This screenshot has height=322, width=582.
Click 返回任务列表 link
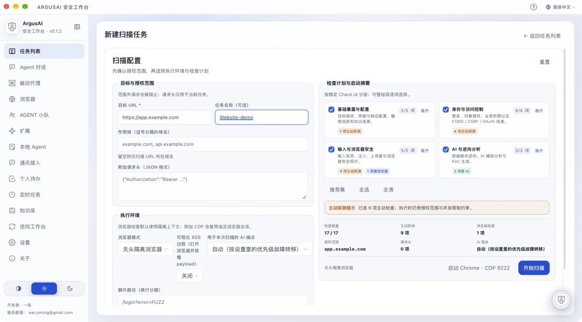542,36
